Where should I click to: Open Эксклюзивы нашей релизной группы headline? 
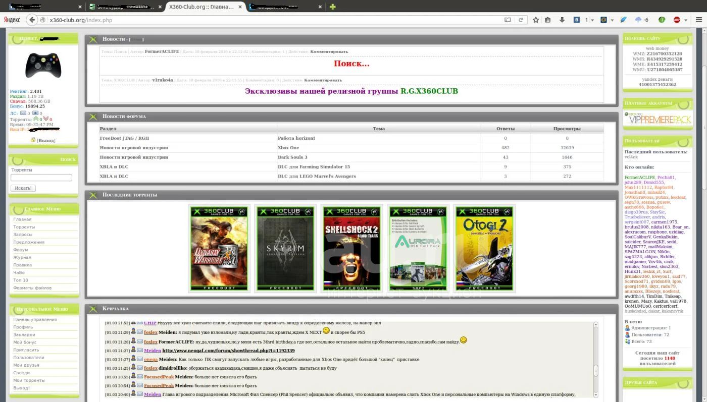click(351, 91)
